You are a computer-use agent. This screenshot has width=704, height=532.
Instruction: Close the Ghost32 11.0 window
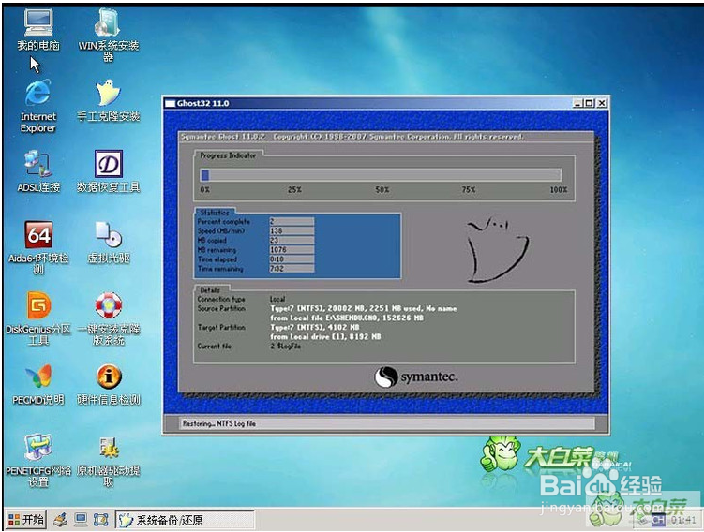602,103
